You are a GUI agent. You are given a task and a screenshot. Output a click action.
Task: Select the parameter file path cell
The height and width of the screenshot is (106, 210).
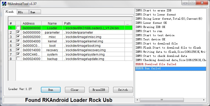coord(93,33)
